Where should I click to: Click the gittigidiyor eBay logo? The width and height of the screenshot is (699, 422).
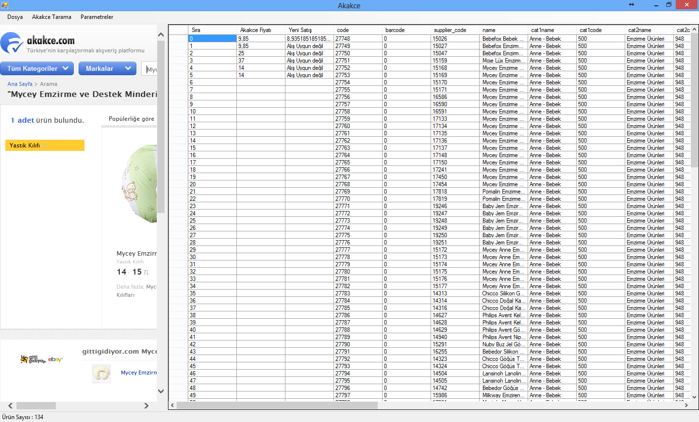tap(41, 359)
